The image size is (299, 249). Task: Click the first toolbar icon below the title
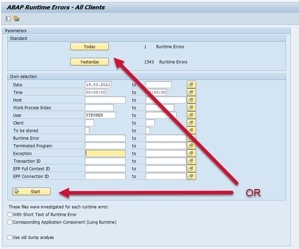coord(8,19)
